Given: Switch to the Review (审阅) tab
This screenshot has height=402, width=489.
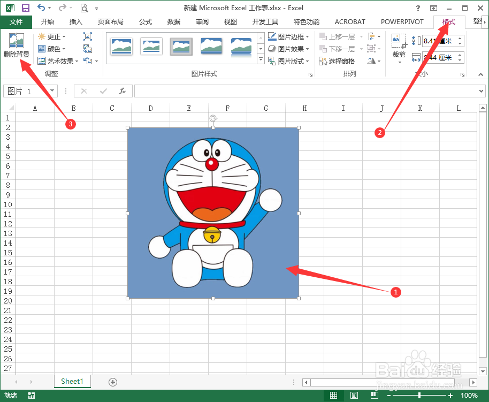Looking at the screenshot, I should (202, 21).
